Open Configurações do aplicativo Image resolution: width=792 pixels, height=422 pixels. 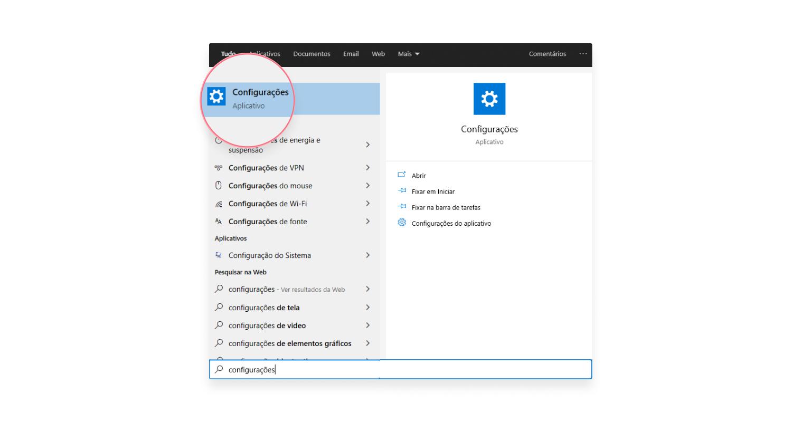(451, 223)
